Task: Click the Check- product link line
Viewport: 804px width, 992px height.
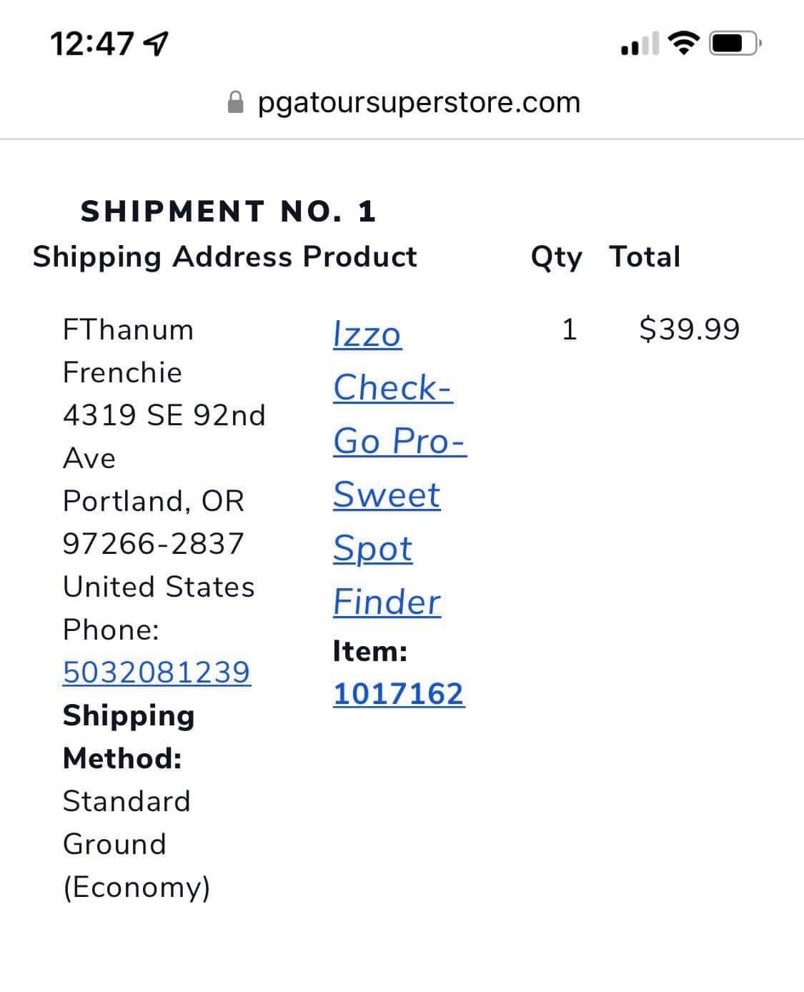Action: coord(392,387)
